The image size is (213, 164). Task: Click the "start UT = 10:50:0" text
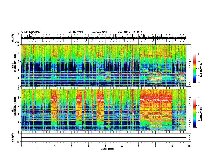point(130,32)
